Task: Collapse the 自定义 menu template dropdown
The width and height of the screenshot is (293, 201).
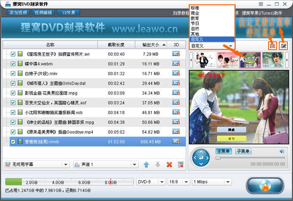Action: pyautogui.click(x=231, y=46)
